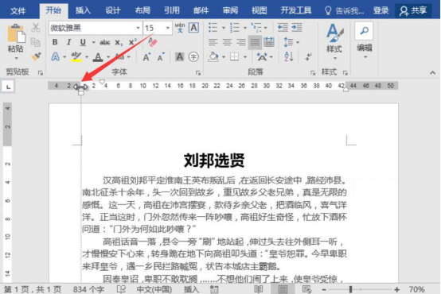The image size is (441, 294).
Task: Toggle Superscript formatting
Action: tap(132, 42)
